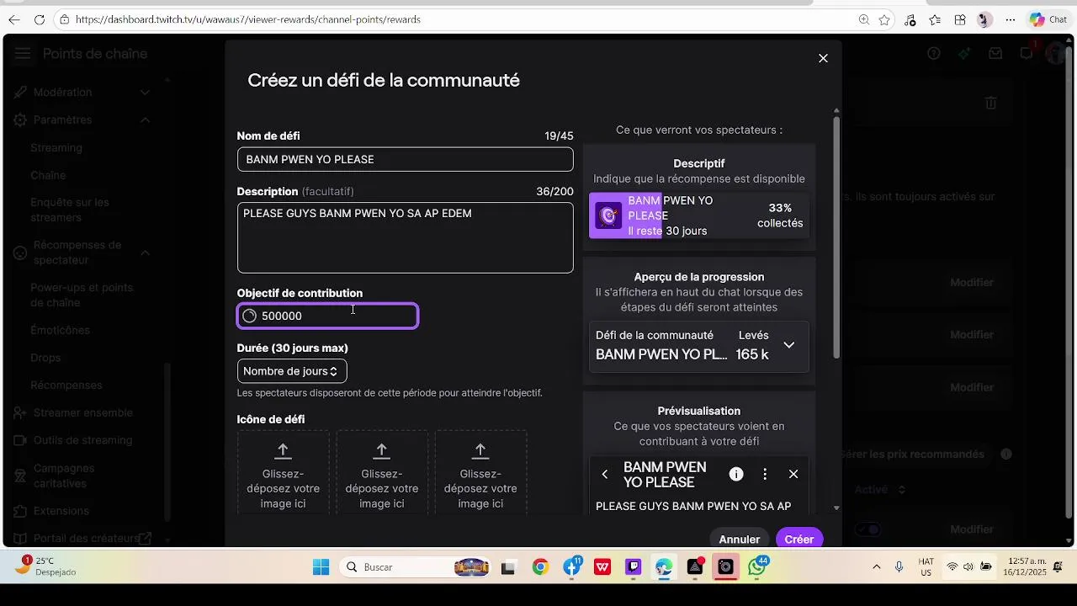Open the three-dot menu in the preview panel
The image size is (1077, 606).
pyautogui.click(x=765, y=474)
